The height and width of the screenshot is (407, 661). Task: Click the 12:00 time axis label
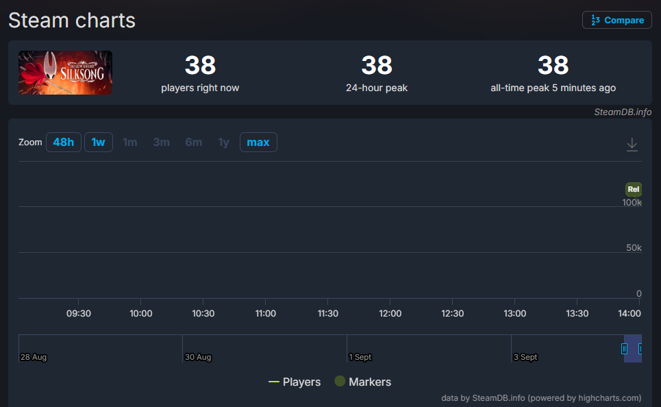390,313
